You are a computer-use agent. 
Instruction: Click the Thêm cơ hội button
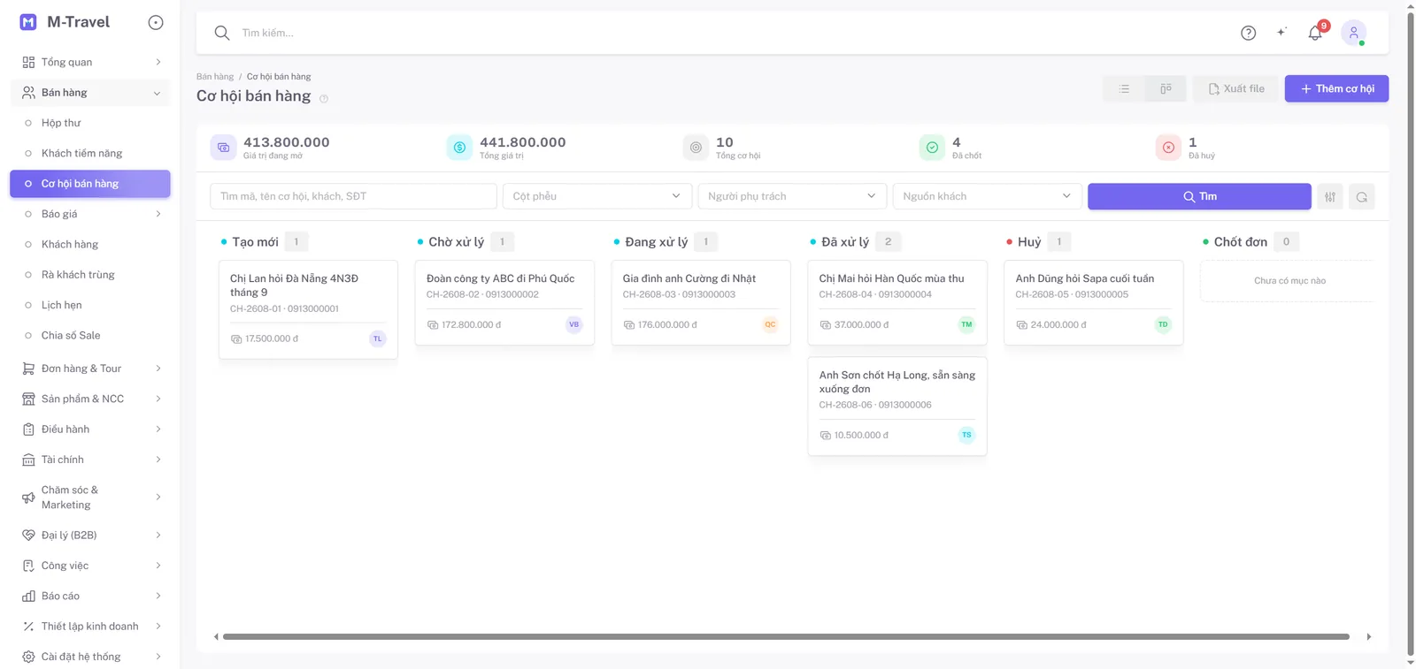pos(1336,88)
